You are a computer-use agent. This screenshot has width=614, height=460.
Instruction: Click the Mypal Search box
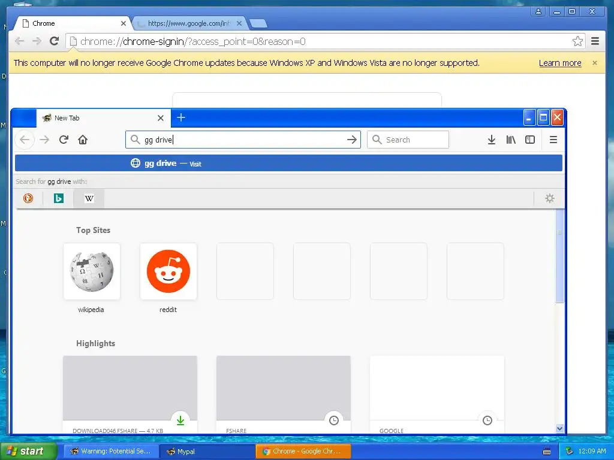click(x=408, y=140)
